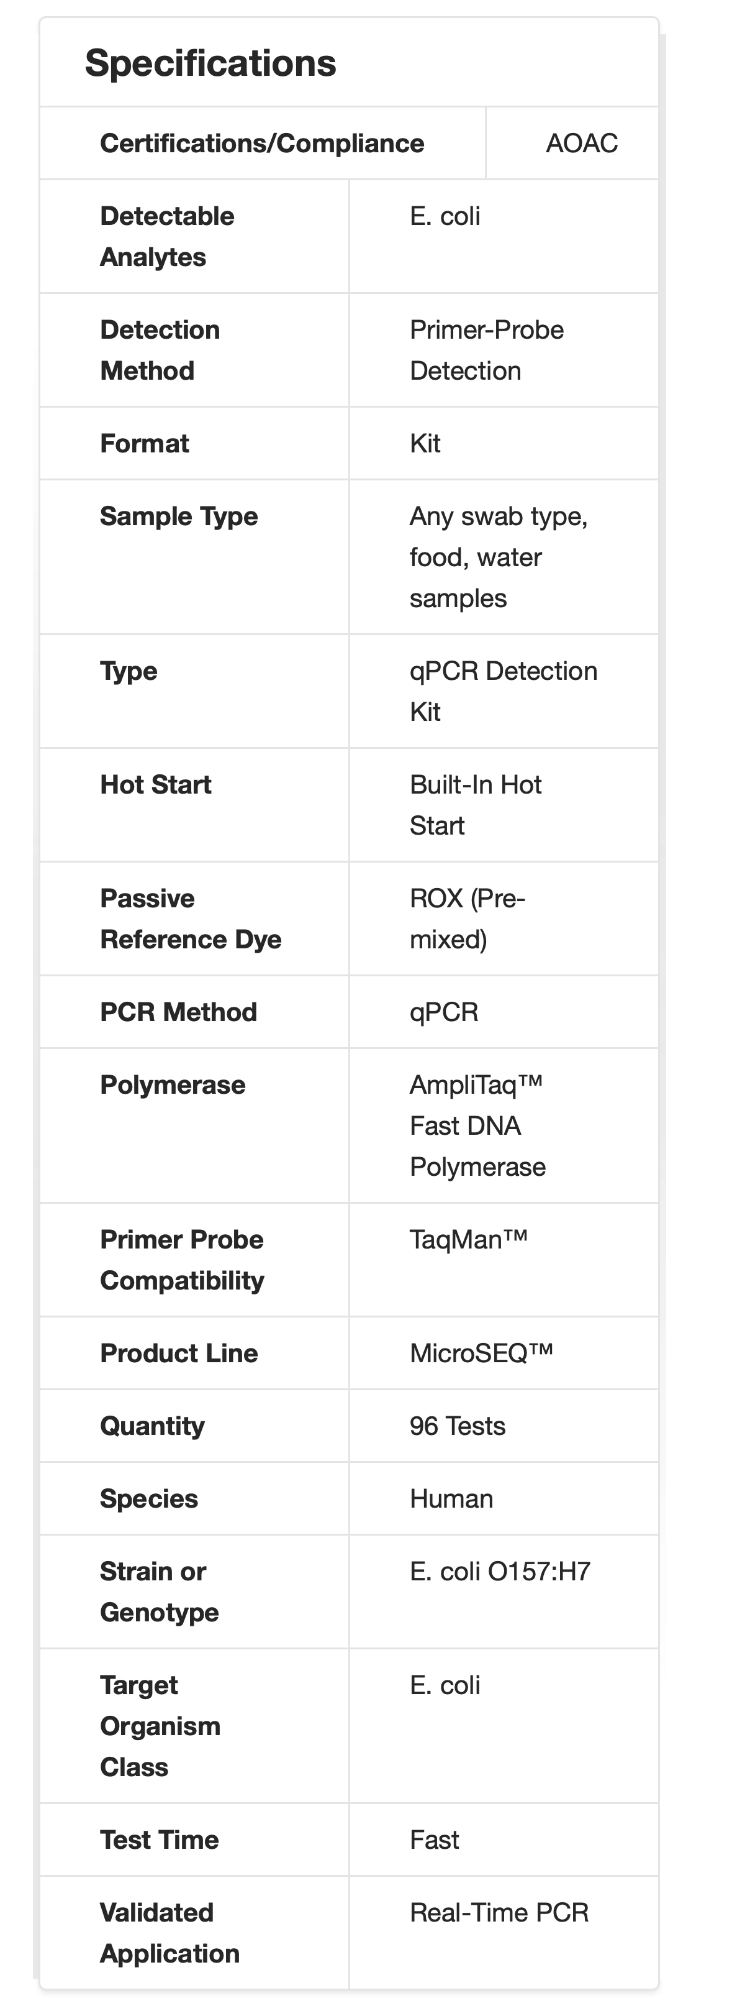This screenshot has width=732, height=2016.
Task: Click the AmpliTaq Fast DNA Polymerase value
Action: coord(477,1125)
